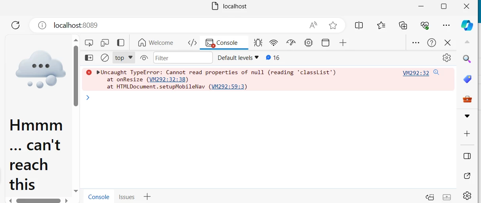Collapse sidebar up arrow near Copilot

(x=467, y=42)
